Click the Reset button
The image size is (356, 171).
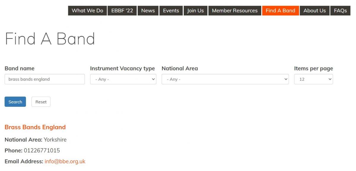[41, 102]
